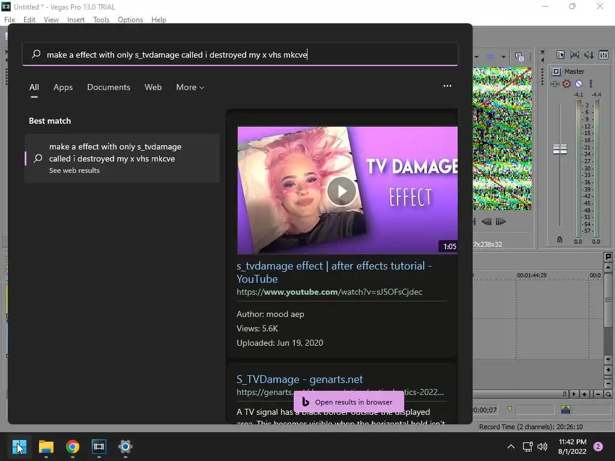Viewport: 615px width, 461px height.
Task: Open Mixing Console icon in Vegas
Action: click(604, 55)
